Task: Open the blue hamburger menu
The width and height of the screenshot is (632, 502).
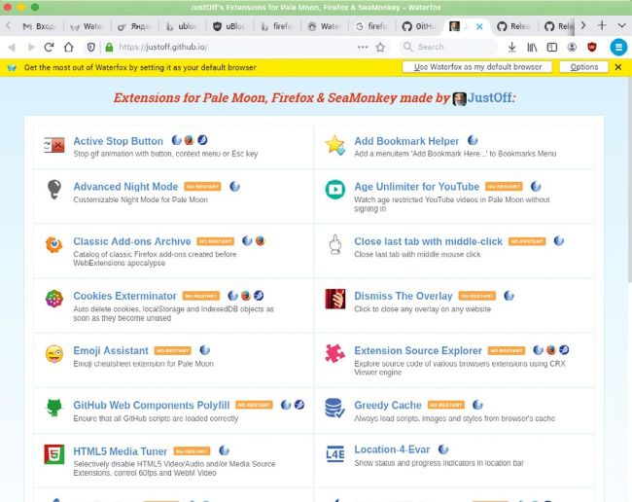Action: click(x=617, y=47)
